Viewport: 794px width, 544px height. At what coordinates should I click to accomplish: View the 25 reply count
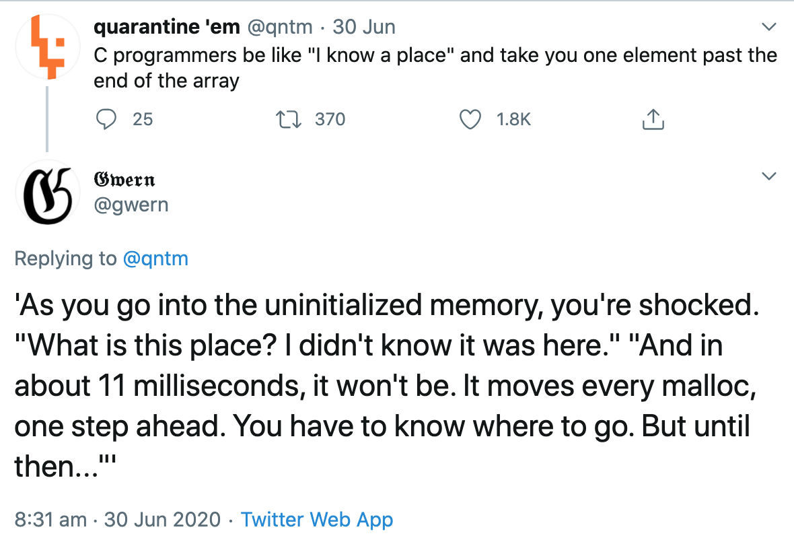click(x=142, y=120)
